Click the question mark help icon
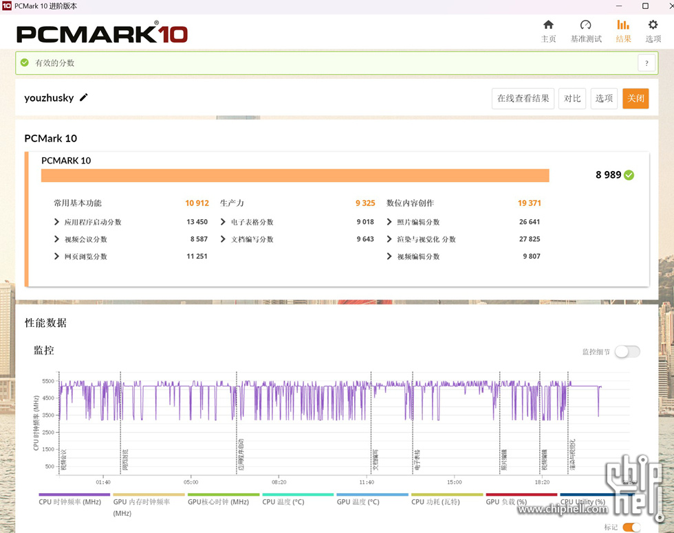Viewport: 674px width, 533px height. [x=646, y=63]
